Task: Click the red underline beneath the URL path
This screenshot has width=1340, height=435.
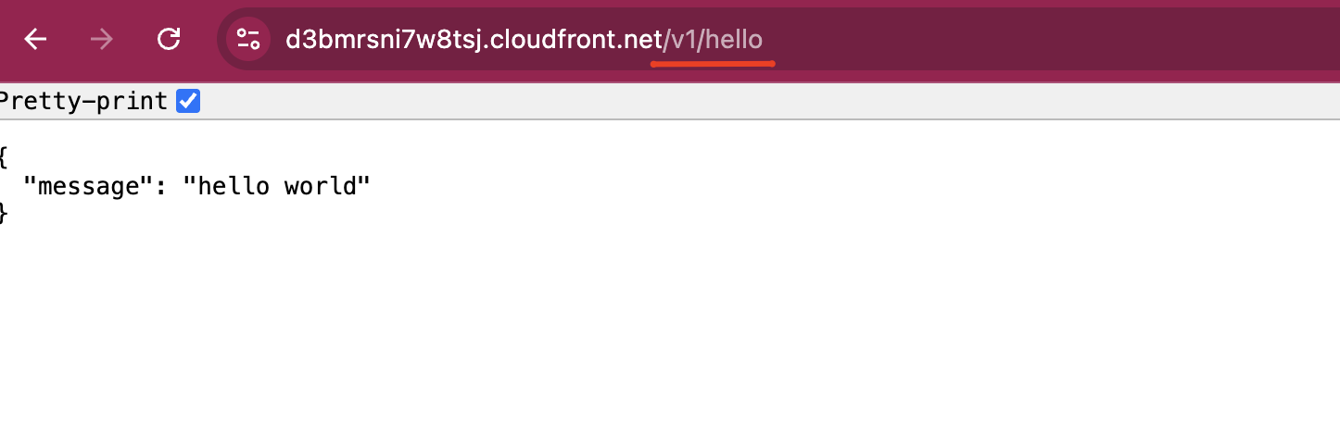Action: click(x=713, y=64)
